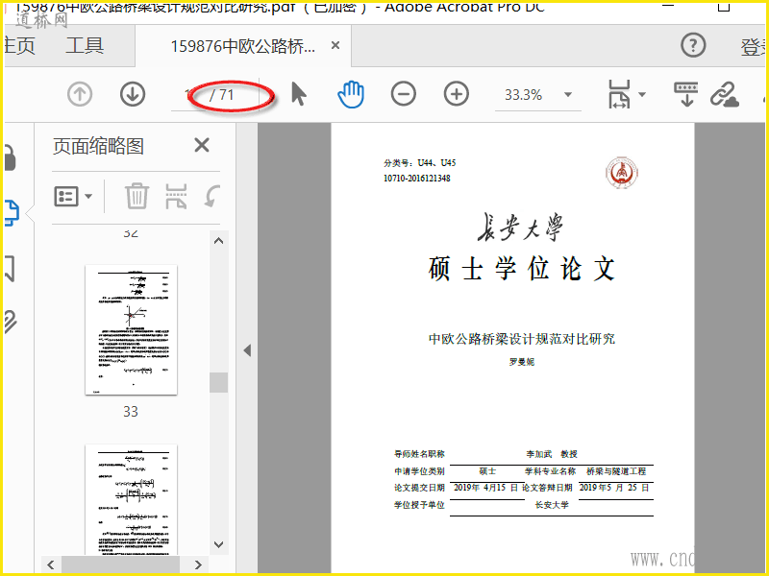Expand thumbnail options dropdown arrow
The image size is (769, 576).
[x=88, y=197]
